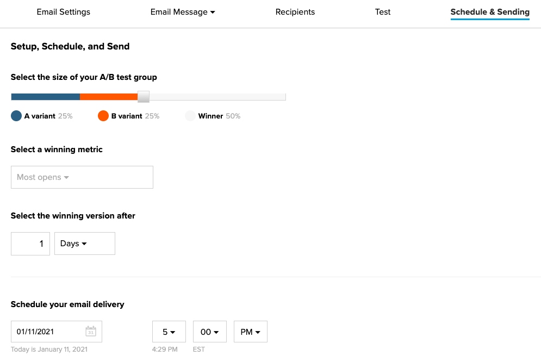The image size is (541, 362).
Task: Click the gray Winner circle
Action: tap(190, 116)
